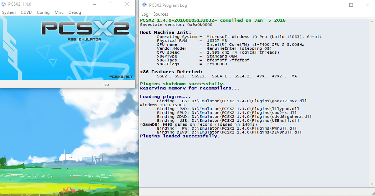Click the 'bfebfbff 7ffafbbf' x86Flags value
The image size is (375, 196).
[228, 60]
